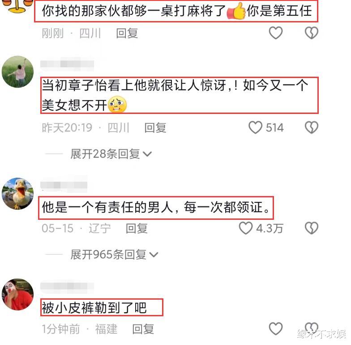
Task: Click the chevron next to 展开965条回复
Action: click(154, 255)
